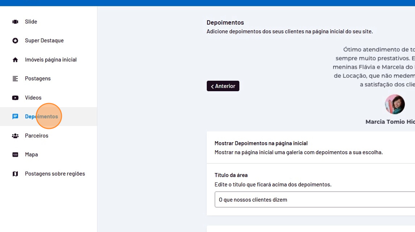
Task: Click the Postagens sobre regiões map icon
Action: (x=15, y=174)
